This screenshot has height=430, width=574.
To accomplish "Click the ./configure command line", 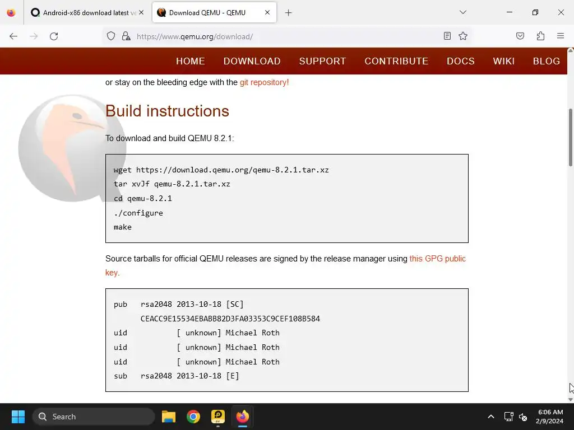I will [138, 213].
